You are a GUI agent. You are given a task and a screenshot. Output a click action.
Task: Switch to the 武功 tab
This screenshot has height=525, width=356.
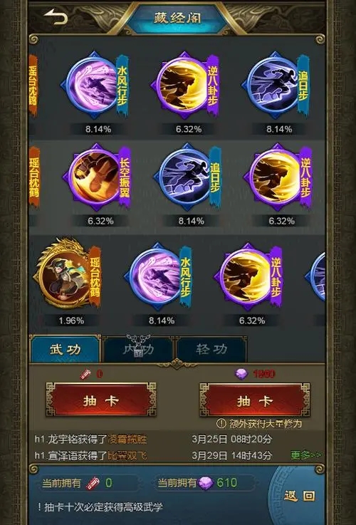click(x=66, y=349)
